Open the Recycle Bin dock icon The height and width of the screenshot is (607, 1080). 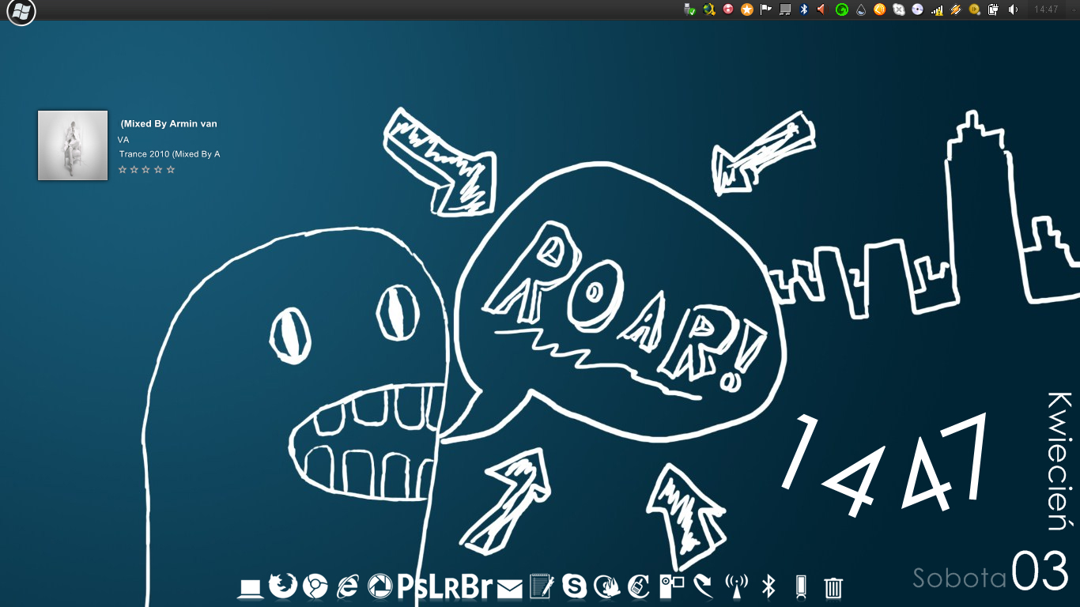[833, 587]
